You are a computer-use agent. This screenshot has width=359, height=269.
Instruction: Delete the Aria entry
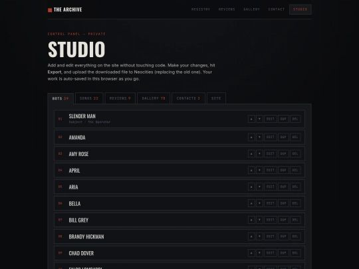(x=295, y=187)
